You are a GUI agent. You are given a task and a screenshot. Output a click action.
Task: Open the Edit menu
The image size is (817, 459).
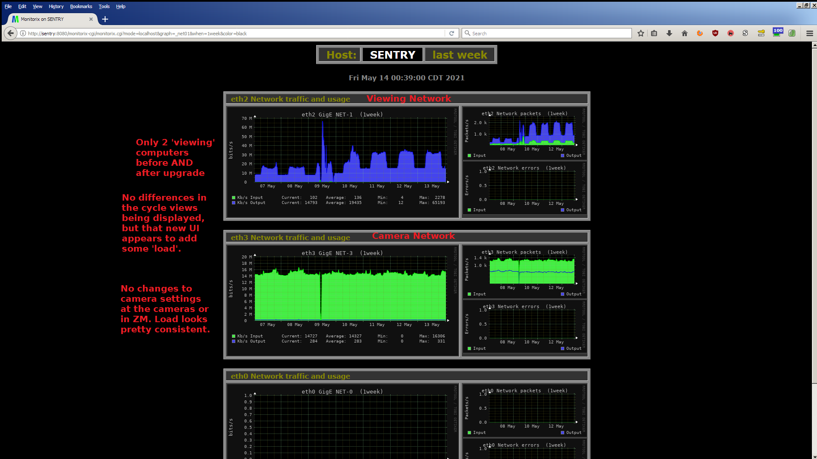[22, 6]
